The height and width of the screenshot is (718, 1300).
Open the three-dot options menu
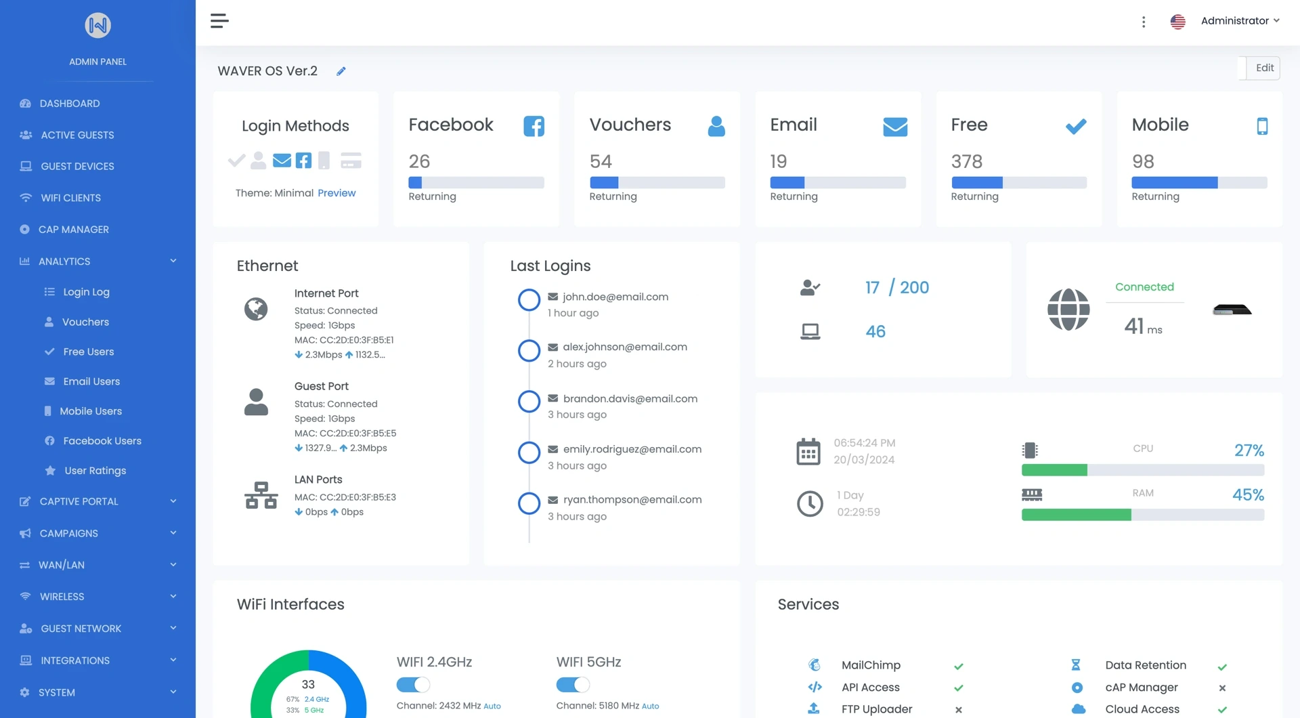tap(1144, 22)
